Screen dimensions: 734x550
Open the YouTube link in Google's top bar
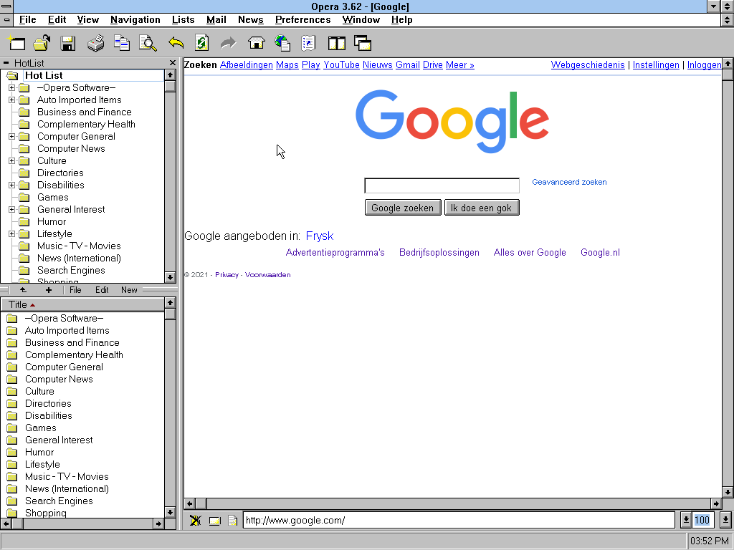[x=341, y=65]
